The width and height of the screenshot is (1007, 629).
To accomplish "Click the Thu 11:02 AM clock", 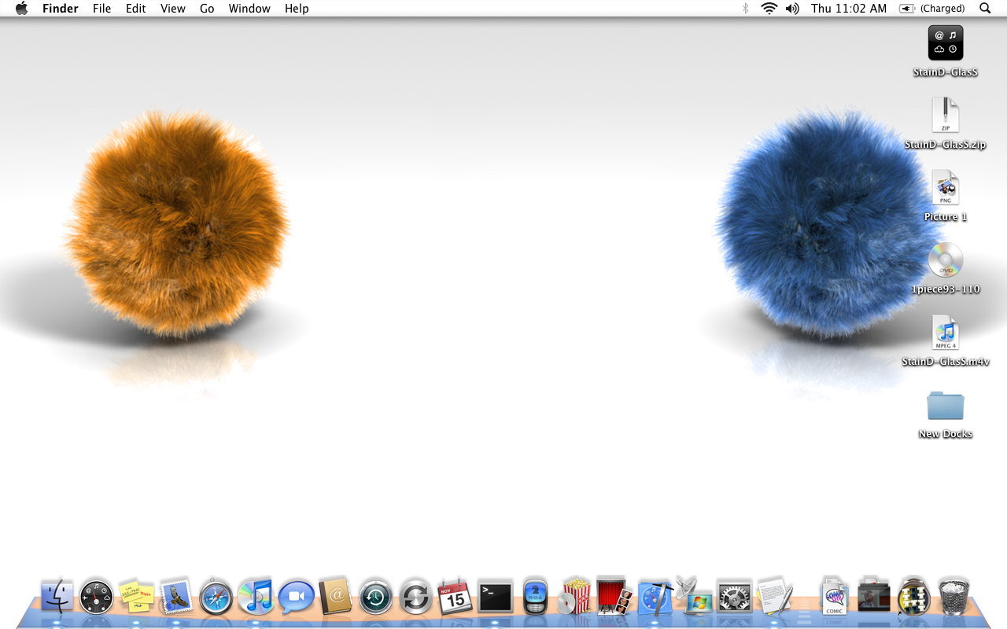I will coord(849,9).
